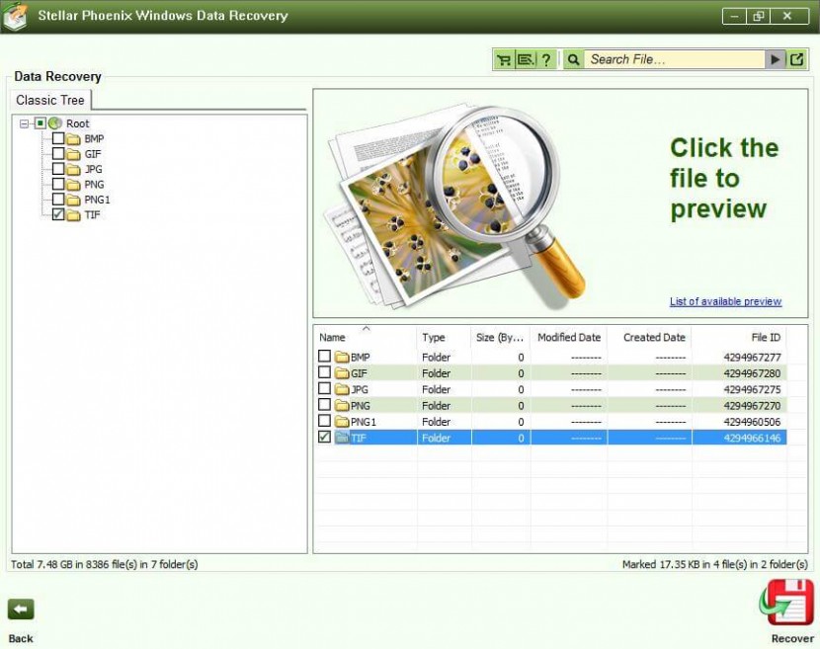This screenshot has height=649, width=820.
Task: Click the PNG name in the file list
Action: pyautogui.click(x=361, y=405)
